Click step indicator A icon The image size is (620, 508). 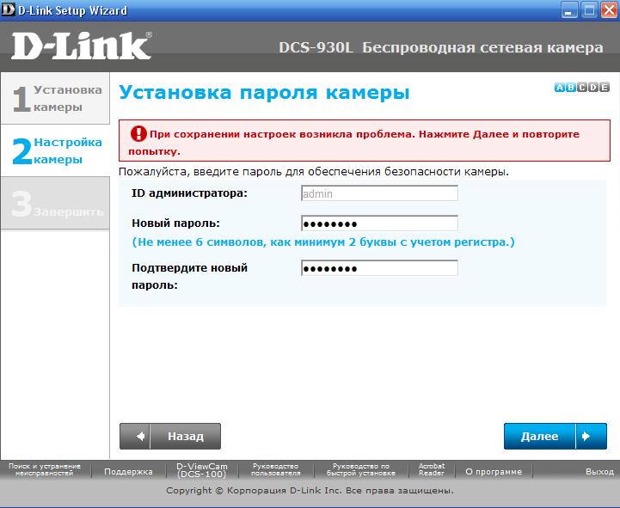[560, 88]
